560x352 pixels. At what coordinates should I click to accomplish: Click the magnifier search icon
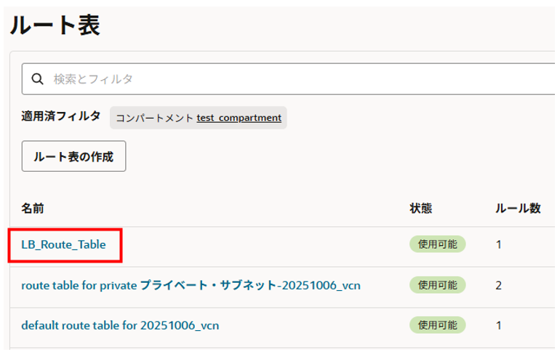pyautogui.click(x=38, y=79)
